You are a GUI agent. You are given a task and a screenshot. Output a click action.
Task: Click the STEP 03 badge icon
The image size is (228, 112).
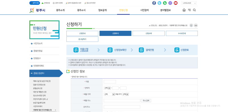pyautogui.click(x=141, y=50)
